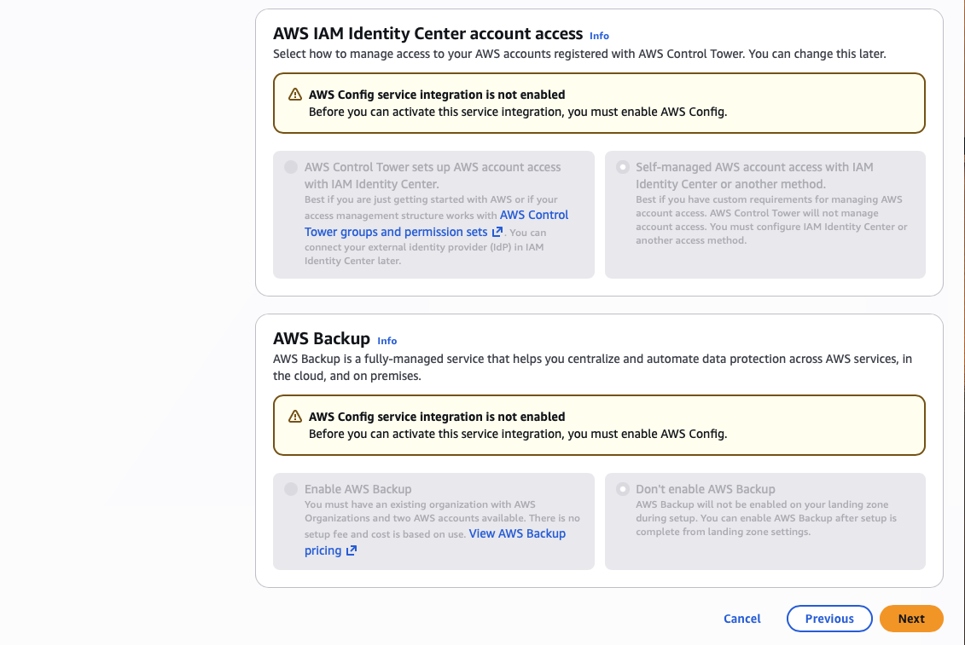This screenshot has height=645, width=965.
Task: Click the external link icon after permission sets link
Action: [x=497, y=232]
